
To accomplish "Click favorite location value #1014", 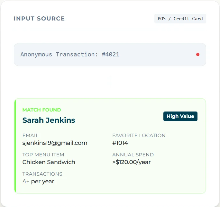I will click(x=120, y=143).
